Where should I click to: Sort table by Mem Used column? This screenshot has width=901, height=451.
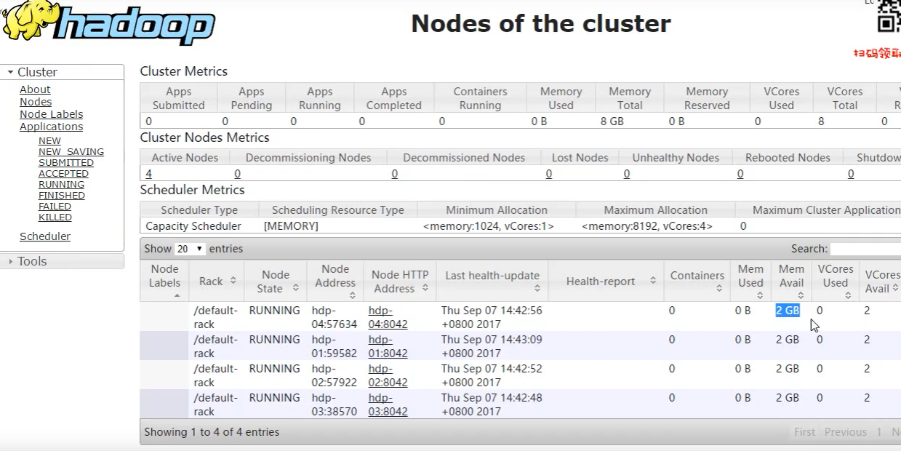(x=750, y=281)
